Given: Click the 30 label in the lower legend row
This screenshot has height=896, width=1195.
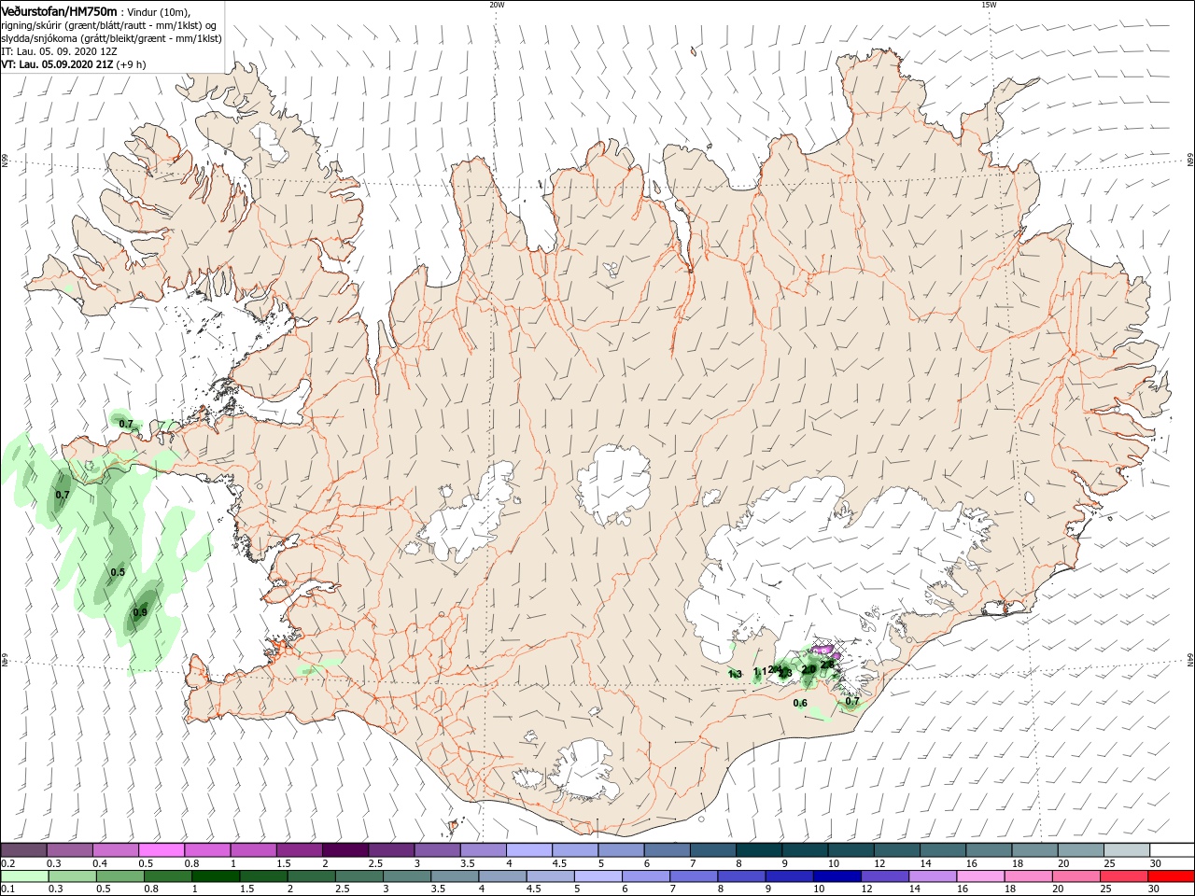Looking at the screenshot, I should pyautogui.click(x=1154, y=889).
